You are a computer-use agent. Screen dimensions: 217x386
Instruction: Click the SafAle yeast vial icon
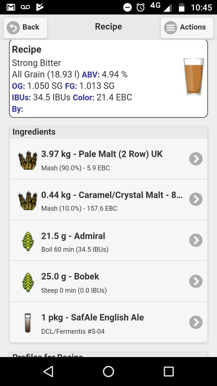(28, 323)
